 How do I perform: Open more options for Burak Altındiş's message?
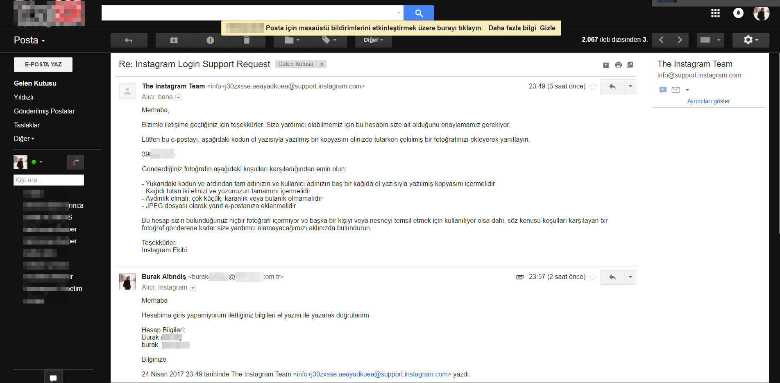click(x=630, y=277)
